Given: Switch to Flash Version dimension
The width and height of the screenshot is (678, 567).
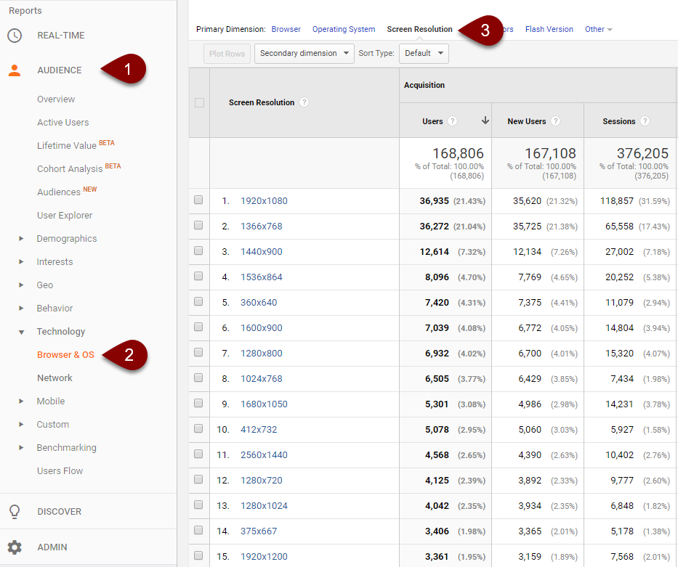Looking at the screenshot, I should [549, 30].
